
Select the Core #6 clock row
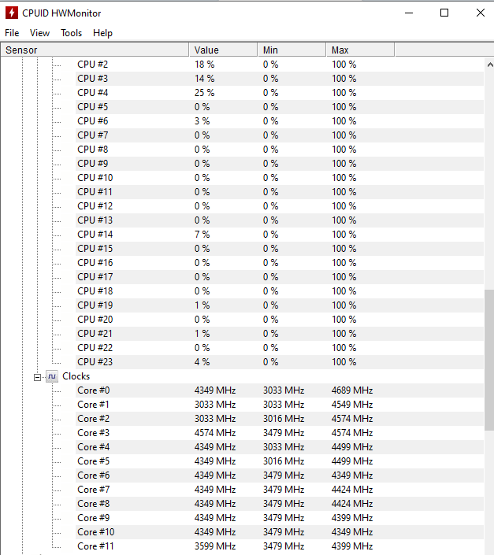point(280,475)
